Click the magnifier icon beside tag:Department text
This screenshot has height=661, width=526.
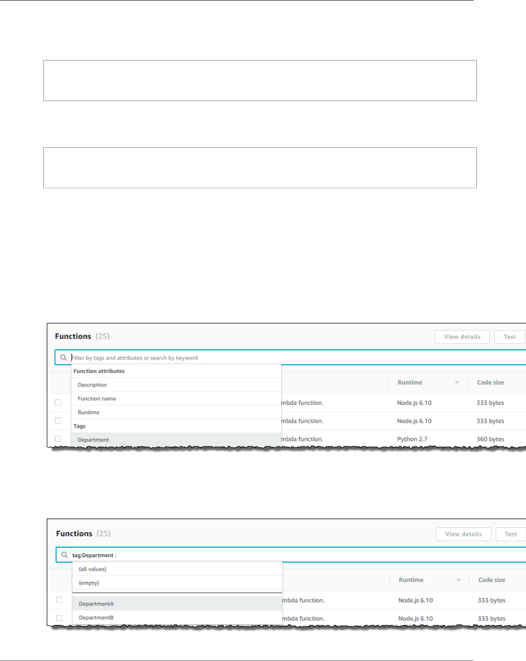(x=64, y=555)
